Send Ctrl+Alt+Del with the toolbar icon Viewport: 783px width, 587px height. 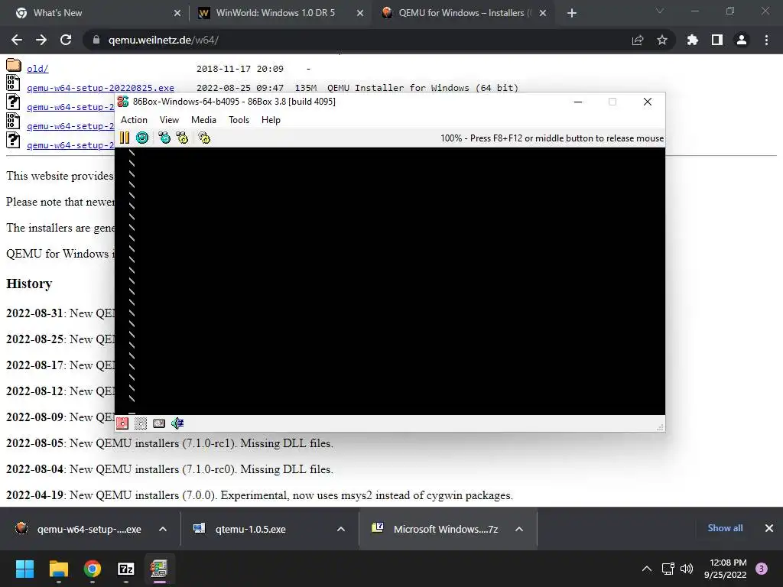(x=164, y=138)
